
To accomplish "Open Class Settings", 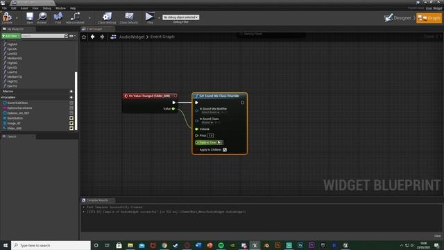I will [107, 17].
